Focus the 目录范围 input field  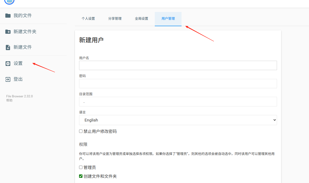coord(178,101)
